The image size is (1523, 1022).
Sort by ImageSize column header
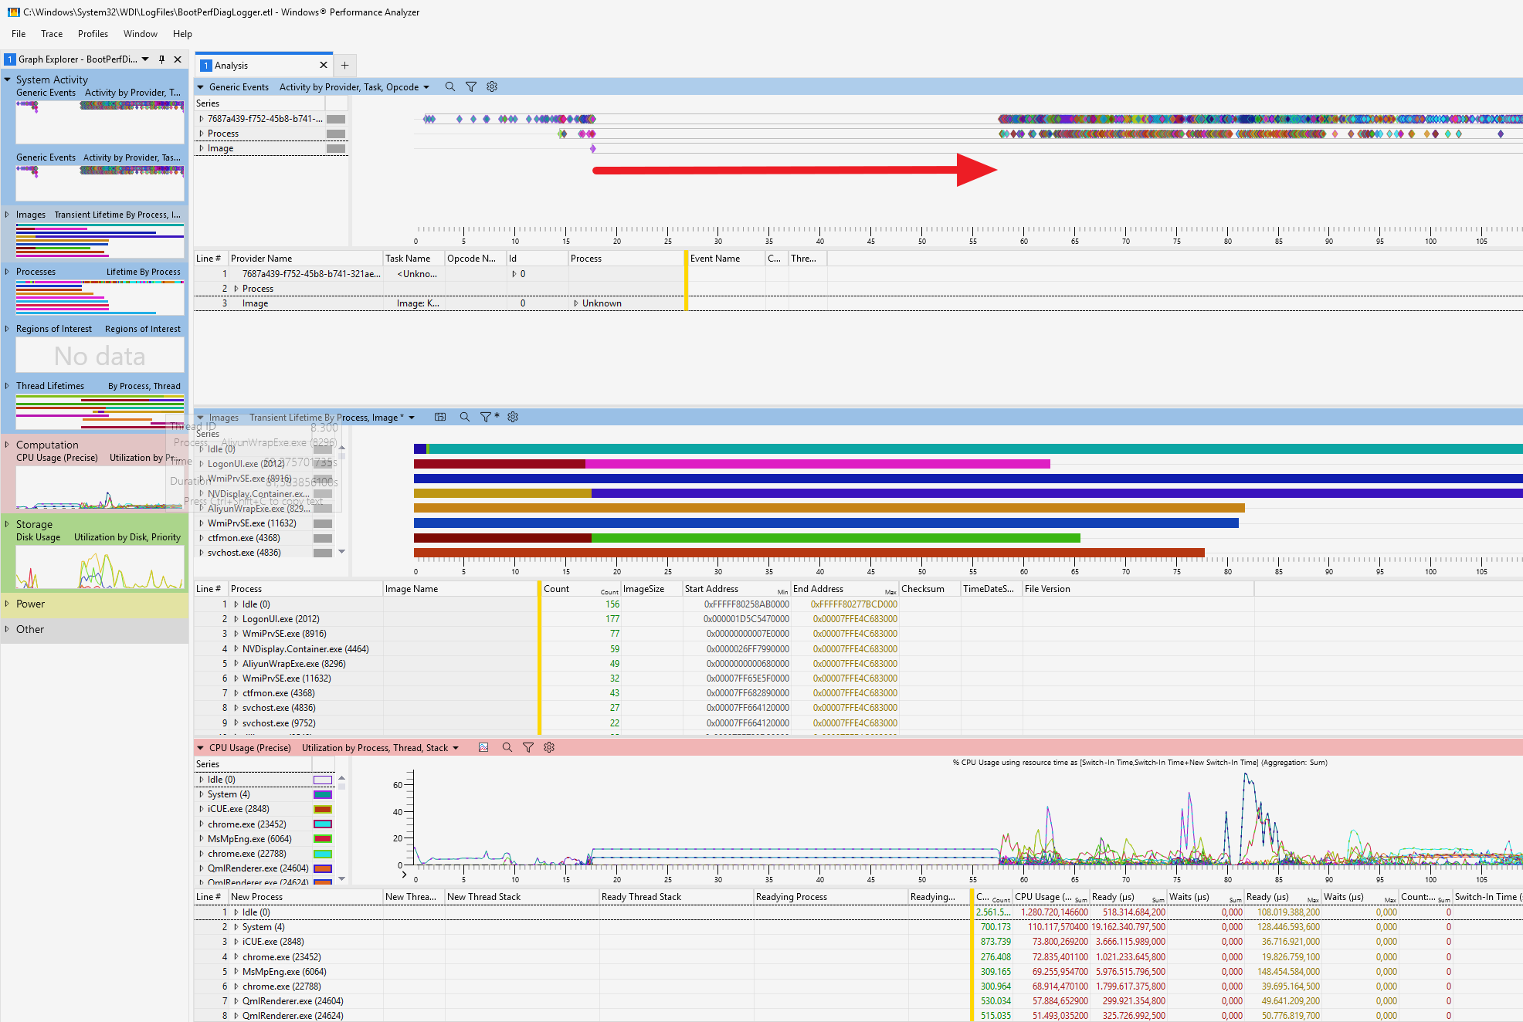[x=651, y=589]
